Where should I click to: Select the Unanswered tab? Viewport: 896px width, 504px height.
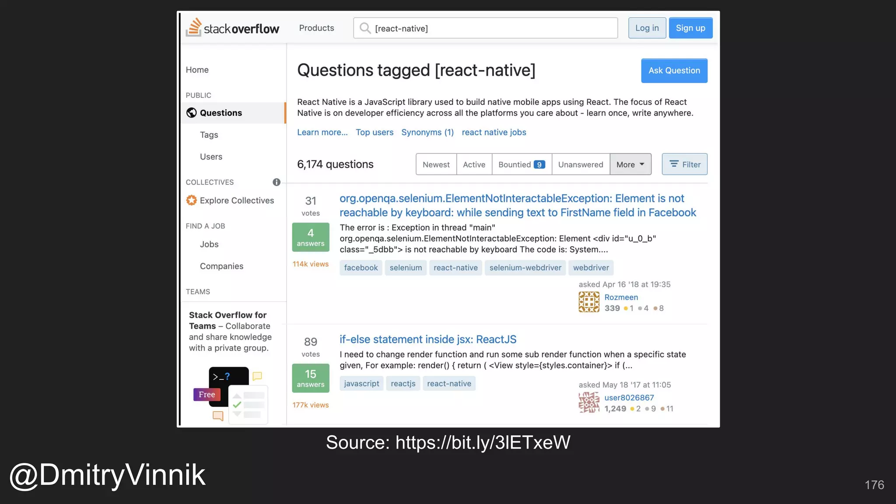[581, 164]
